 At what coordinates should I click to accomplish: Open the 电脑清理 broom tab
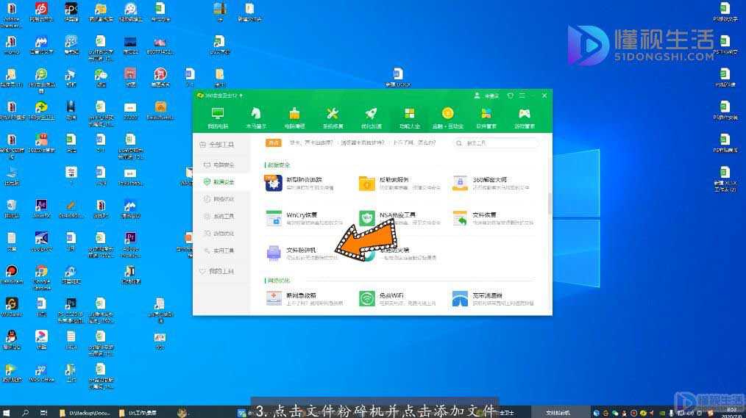pyautogui.click(x=294, y=118)
